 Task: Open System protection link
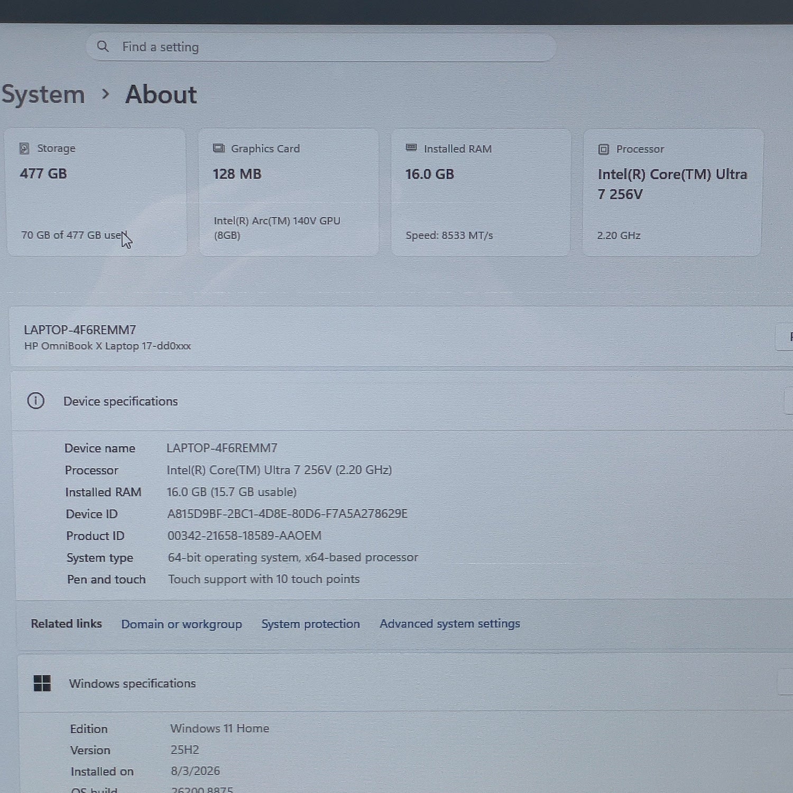point(310,624)
